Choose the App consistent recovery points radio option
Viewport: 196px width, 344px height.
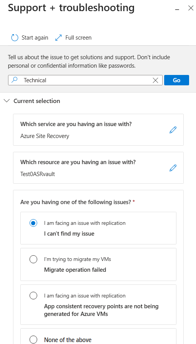[x=33, y=296]
